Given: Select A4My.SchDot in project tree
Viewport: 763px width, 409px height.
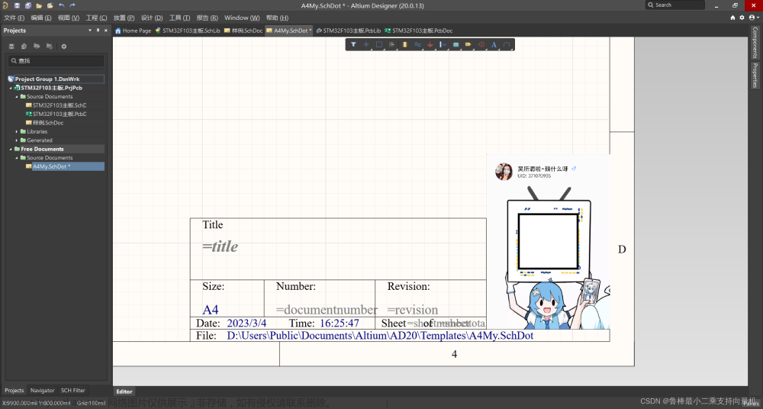Looking at the screenshot, I should click(x=65, y=166).
